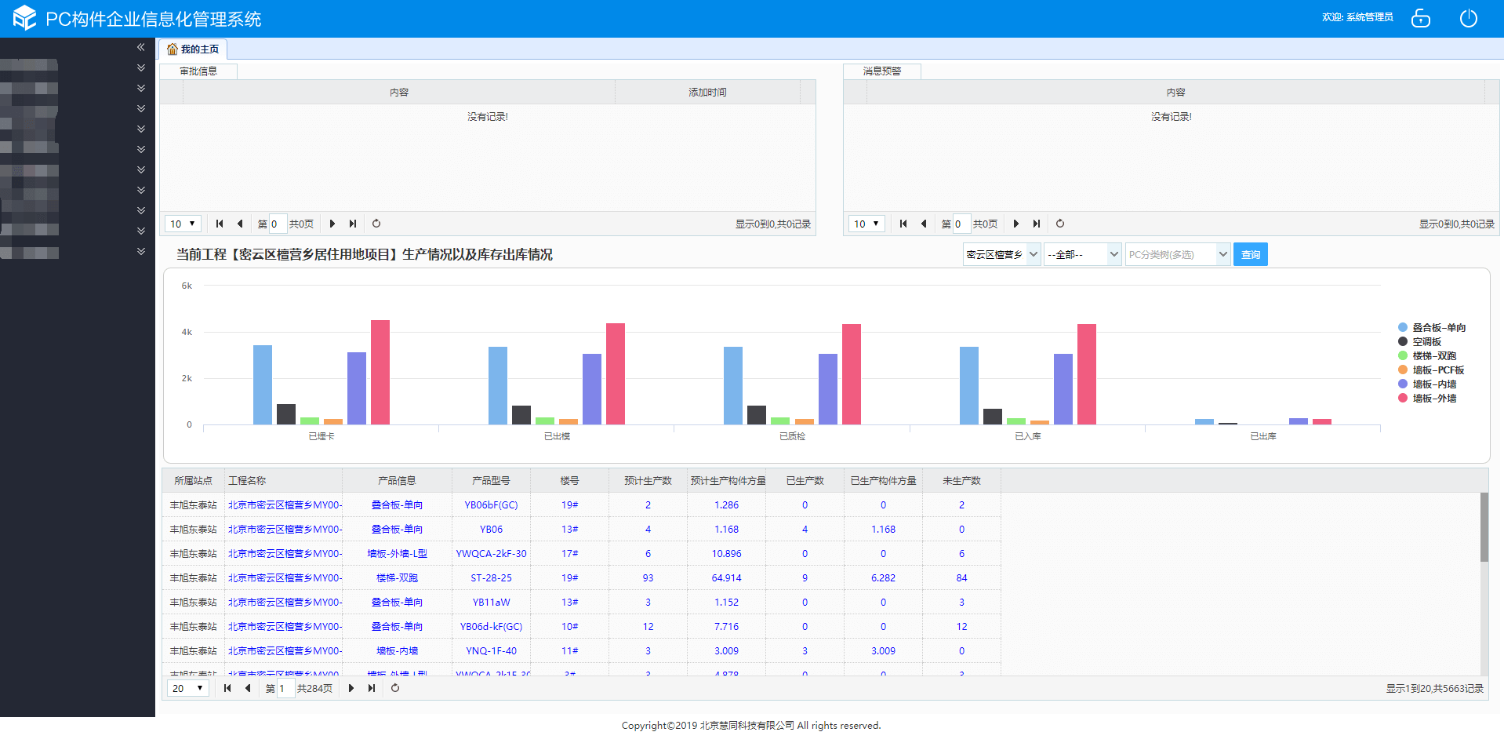
Task: Refresh the 审批信息 approval list
Action: click(x=376, y=224)
